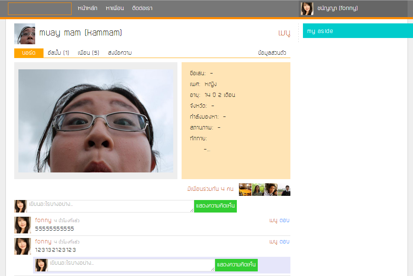Image resolution: width=413 pixels, height=276 pixels.
Task: Open the ส่งข้อความ send message tab
Action: (120, 53)
